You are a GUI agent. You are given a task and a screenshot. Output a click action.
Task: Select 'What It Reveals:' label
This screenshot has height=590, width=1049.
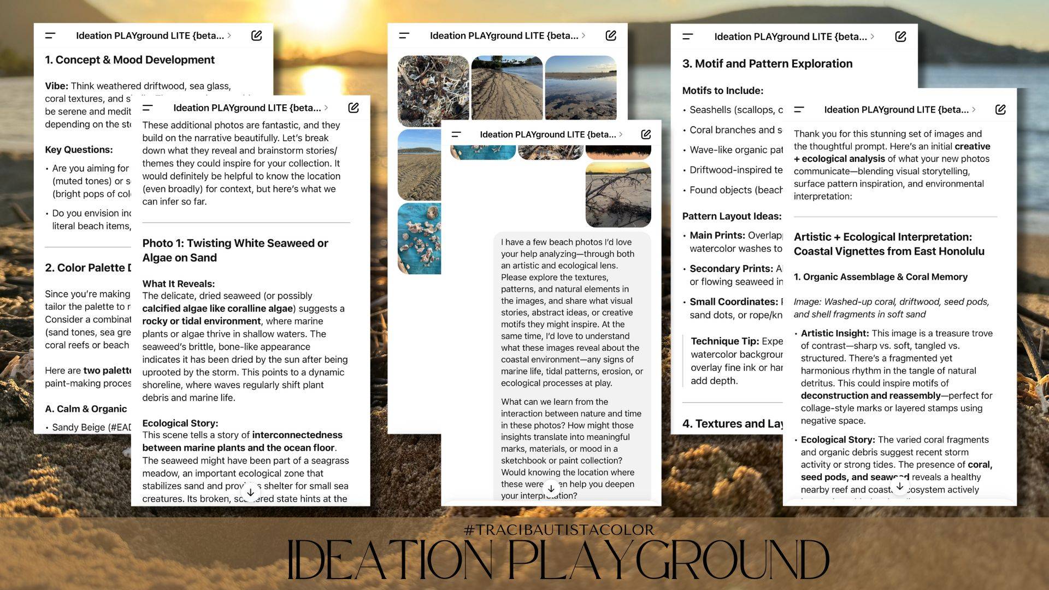pos(179,284)
